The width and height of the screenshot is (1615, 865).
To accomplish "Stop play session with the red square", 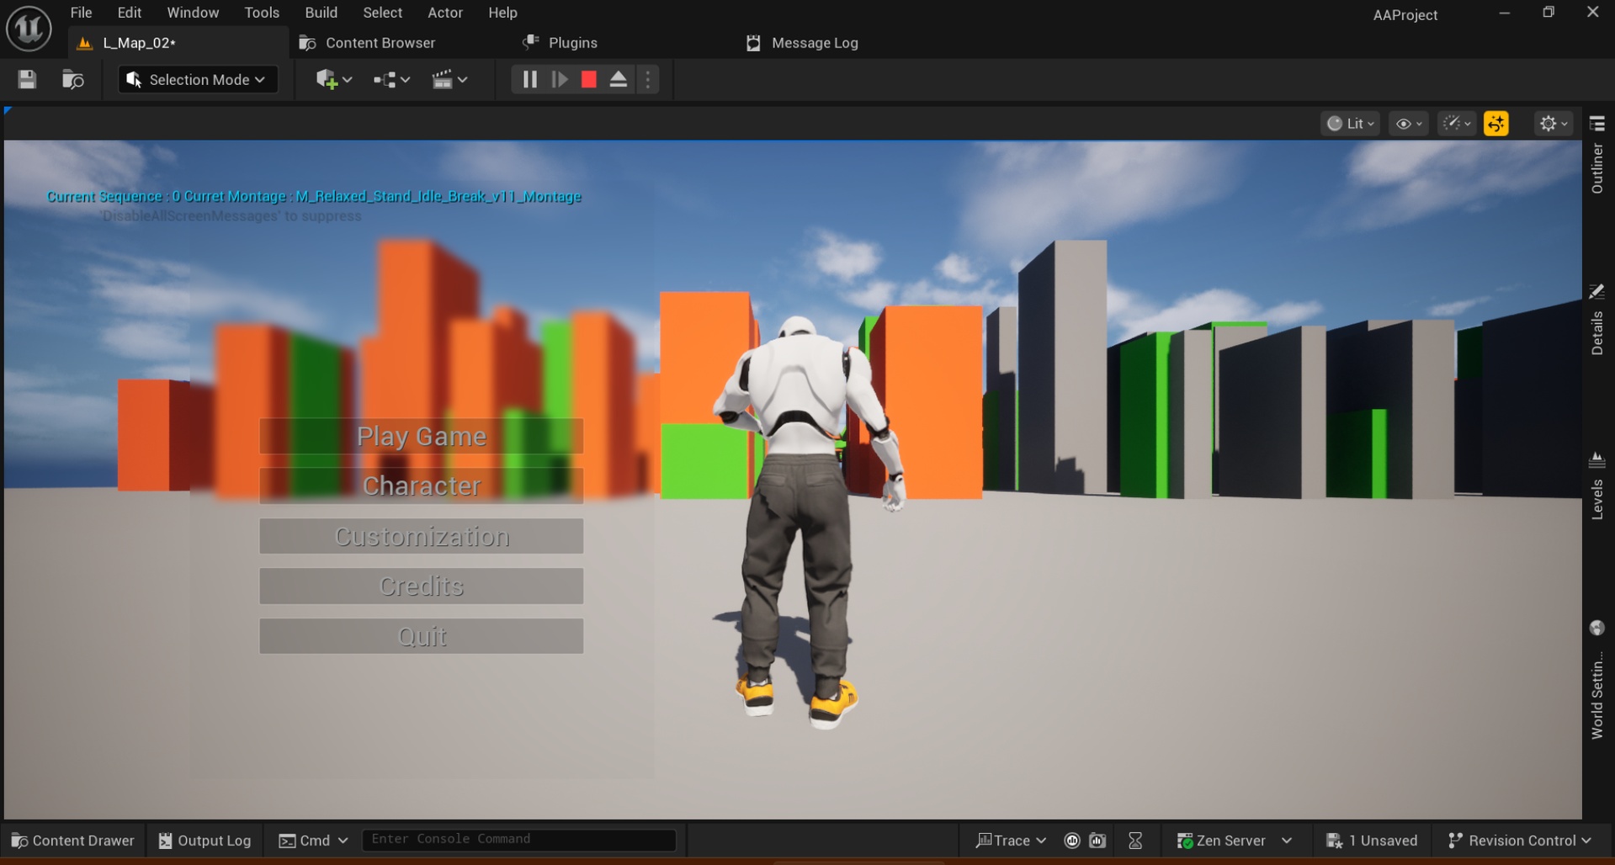I will tap(589, 79).
